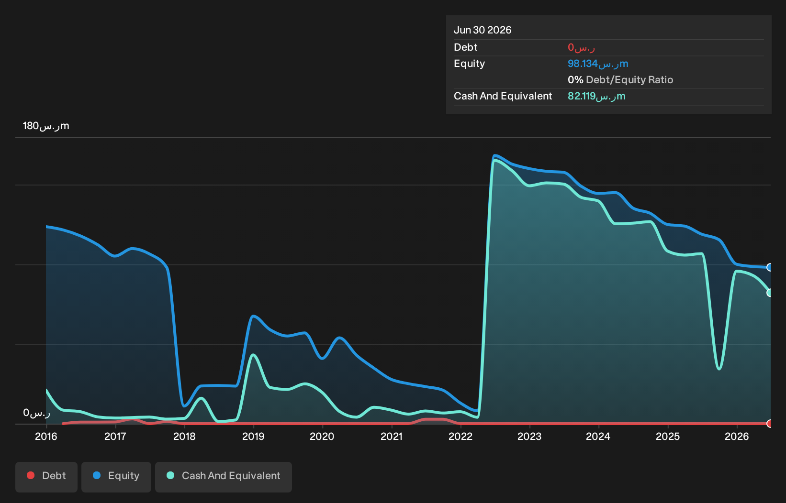The height and width of the screenshot is (503, 786).
Task: Click the Equity row label in tooltip
Action: tap(470, 64)
